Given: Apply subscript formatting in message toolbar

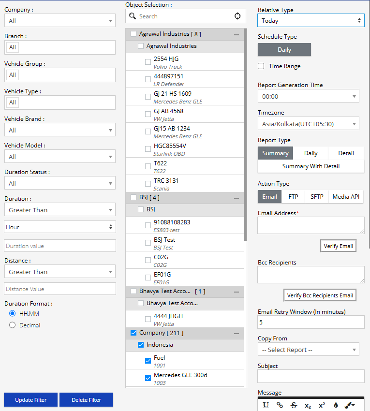Looking at the screenshot, I should click(308, 406).
